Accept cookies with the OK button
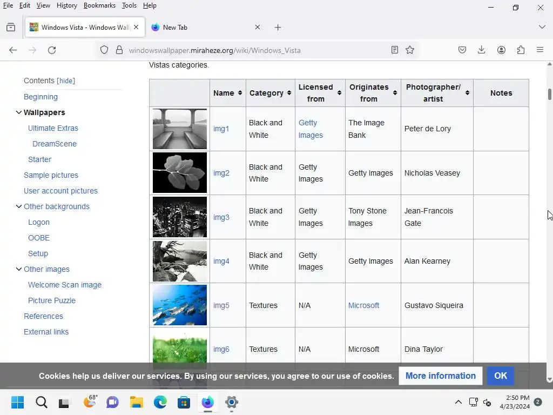 pyautogui.click(x=501, y=376)
